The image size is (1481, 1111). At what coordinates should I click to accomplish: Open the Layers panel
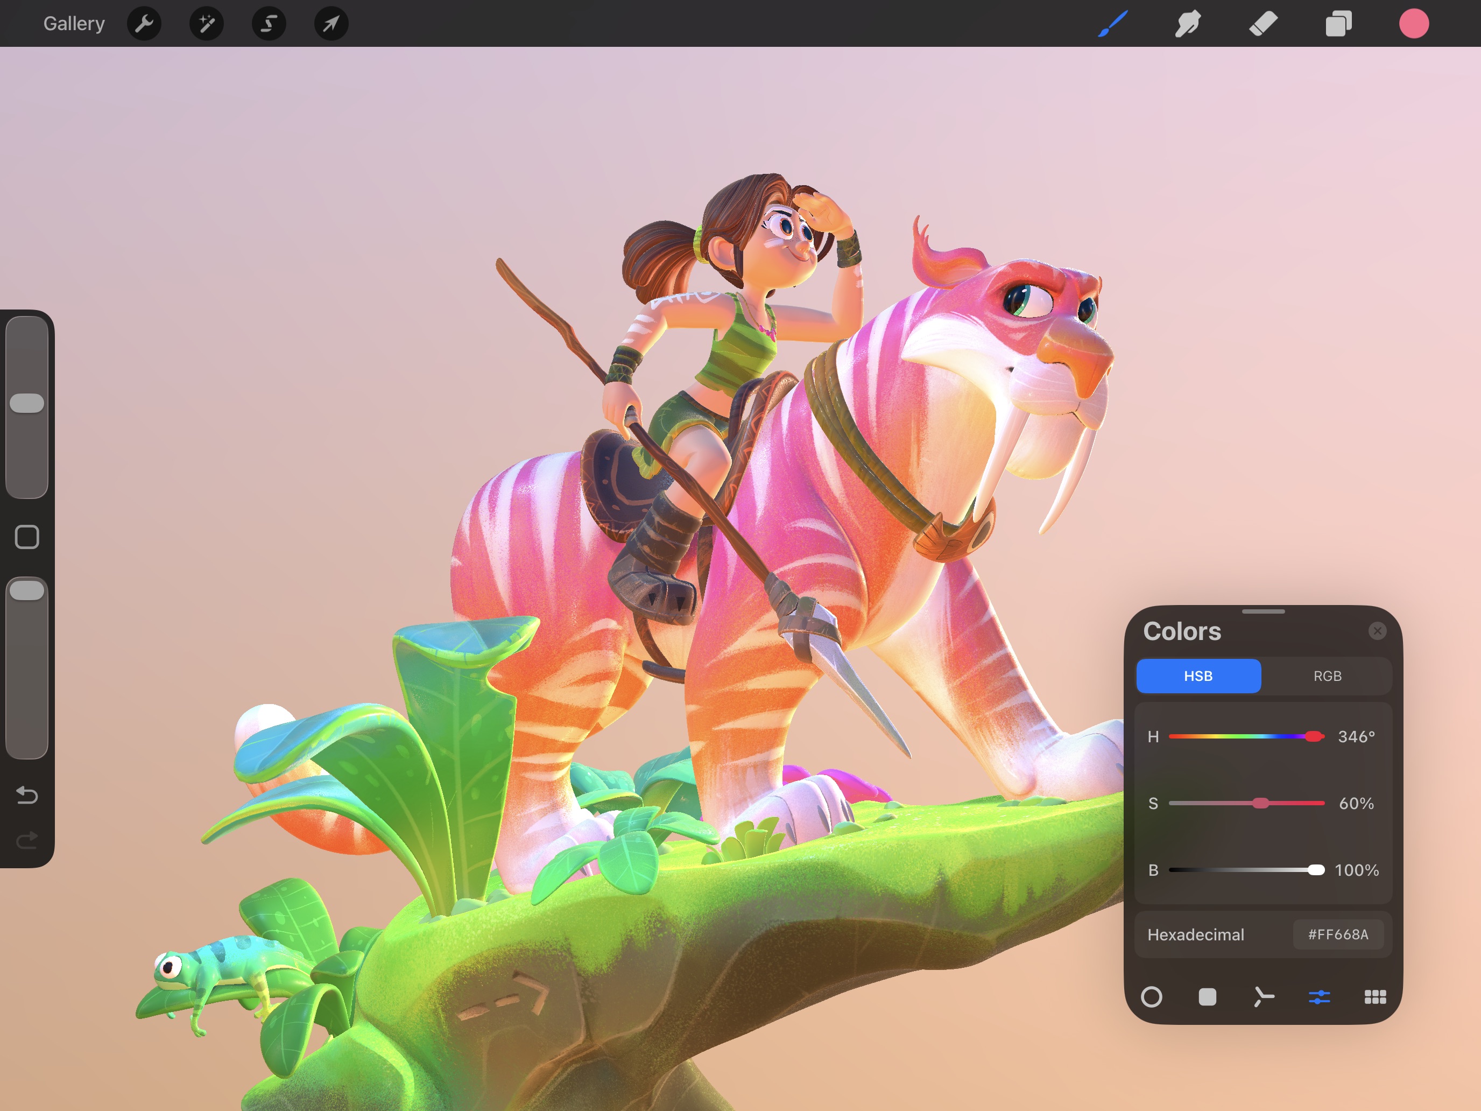coord(1338,24)
